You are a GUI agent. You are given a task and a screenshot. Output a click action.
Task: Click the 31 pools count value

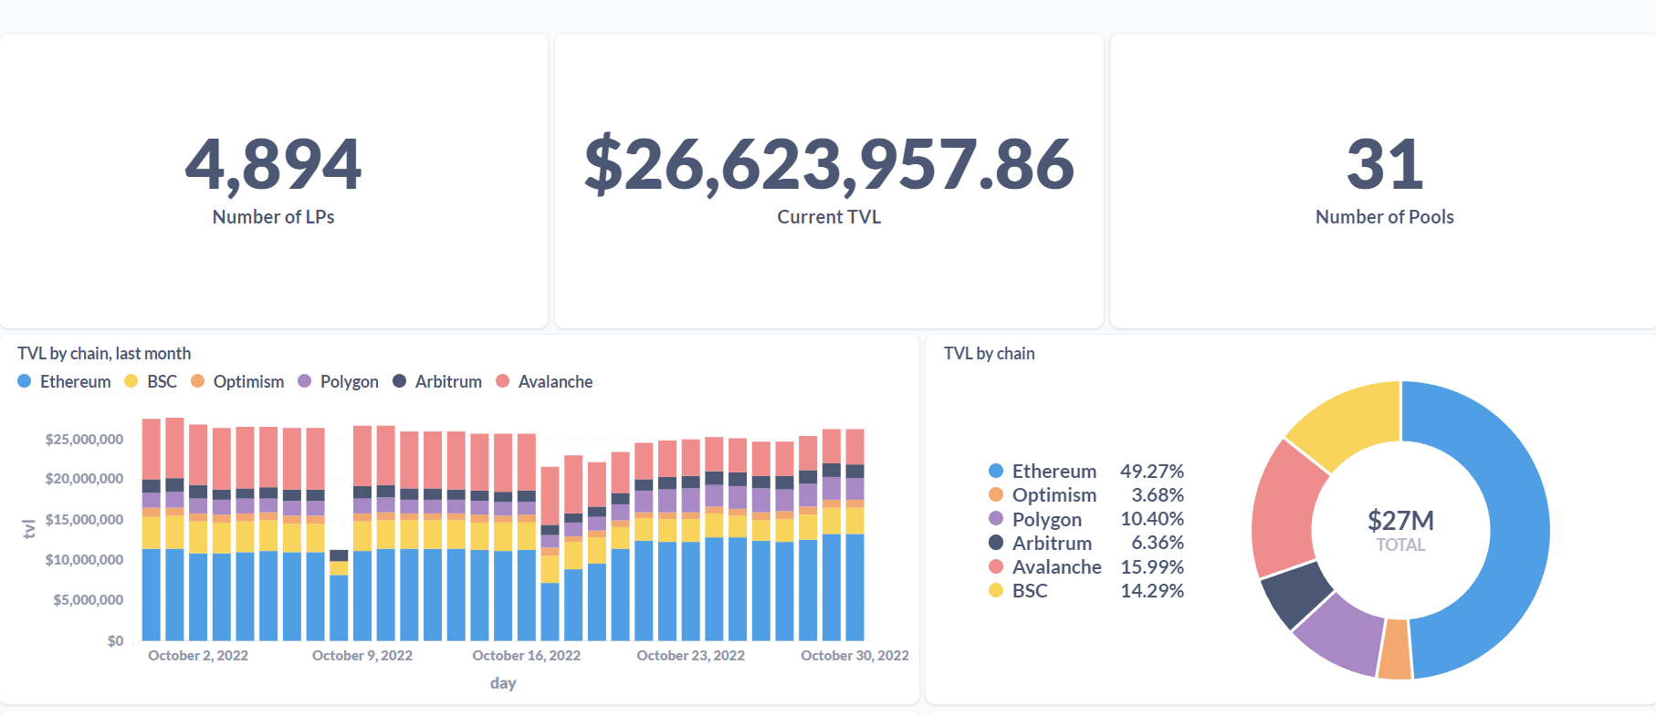tap(1385, 165)
